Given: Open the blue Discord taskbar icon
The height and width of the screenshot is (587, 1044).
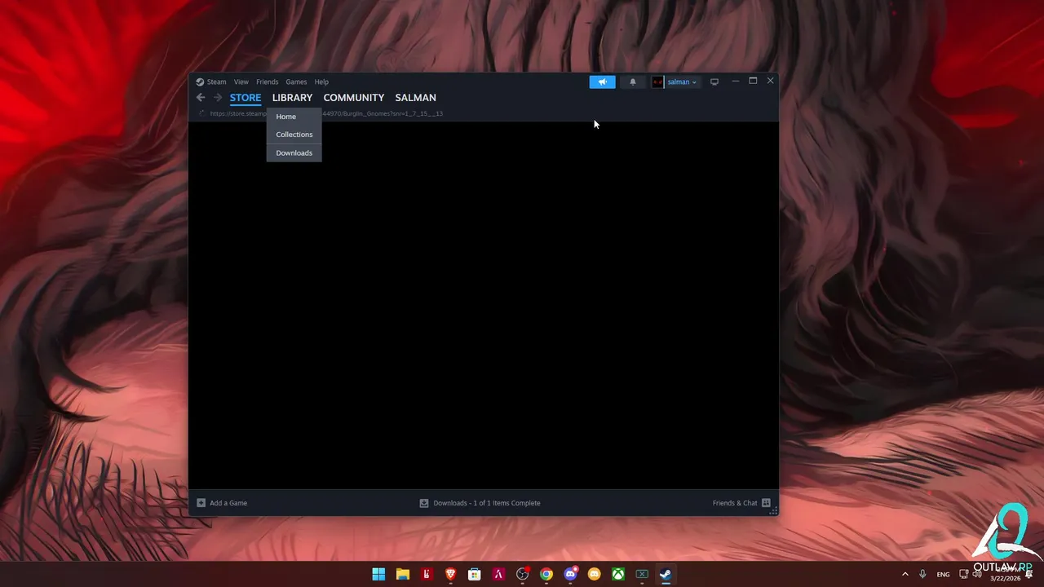Looking at the screenshot, I should click(x=570, y=574).
